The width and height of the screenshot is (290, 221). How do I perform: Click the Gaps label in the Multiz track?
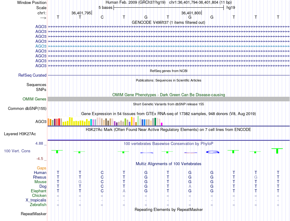(42, 168)
